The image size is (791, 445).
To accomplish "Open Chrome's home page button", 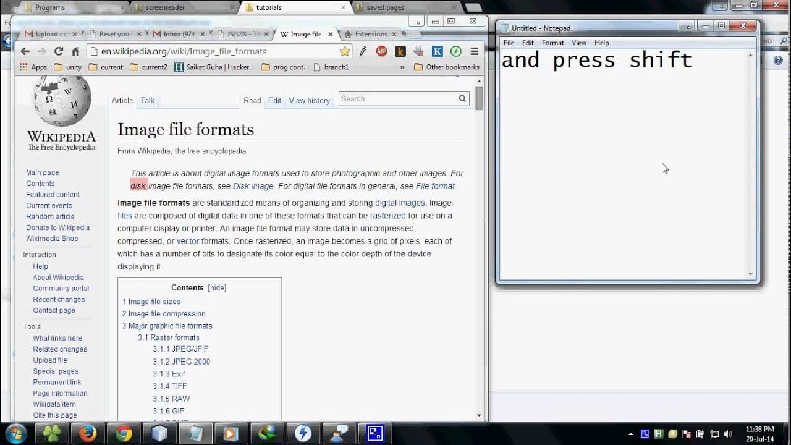I will (75, 51).
